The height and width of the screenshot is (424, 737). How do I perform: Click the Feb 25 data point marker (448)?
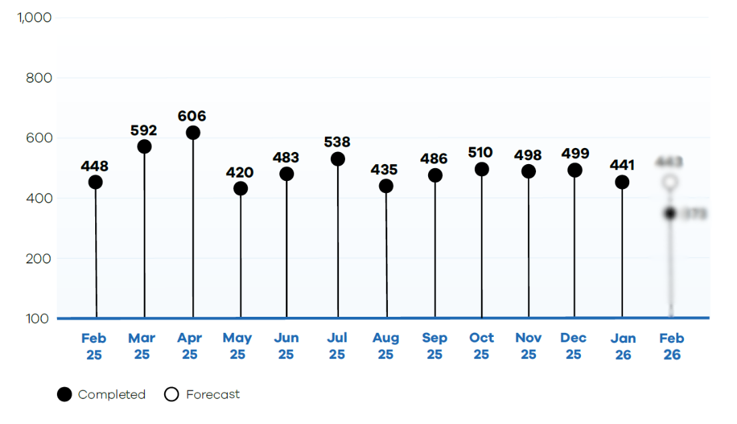95,182
